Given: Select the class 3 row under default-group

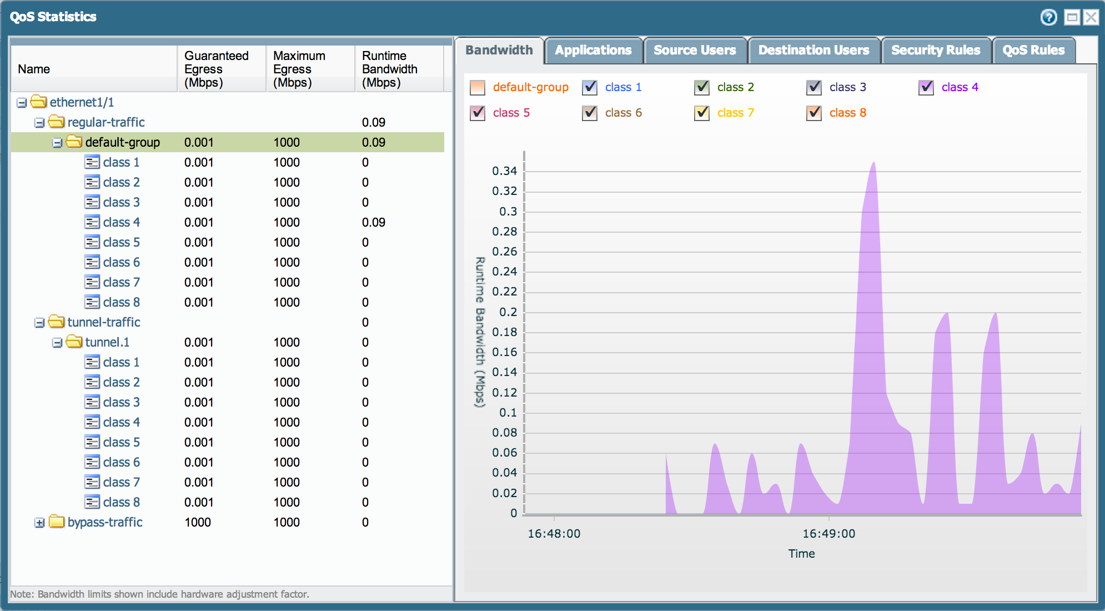Looking at the screenshot, I should [x=121, y=202].
